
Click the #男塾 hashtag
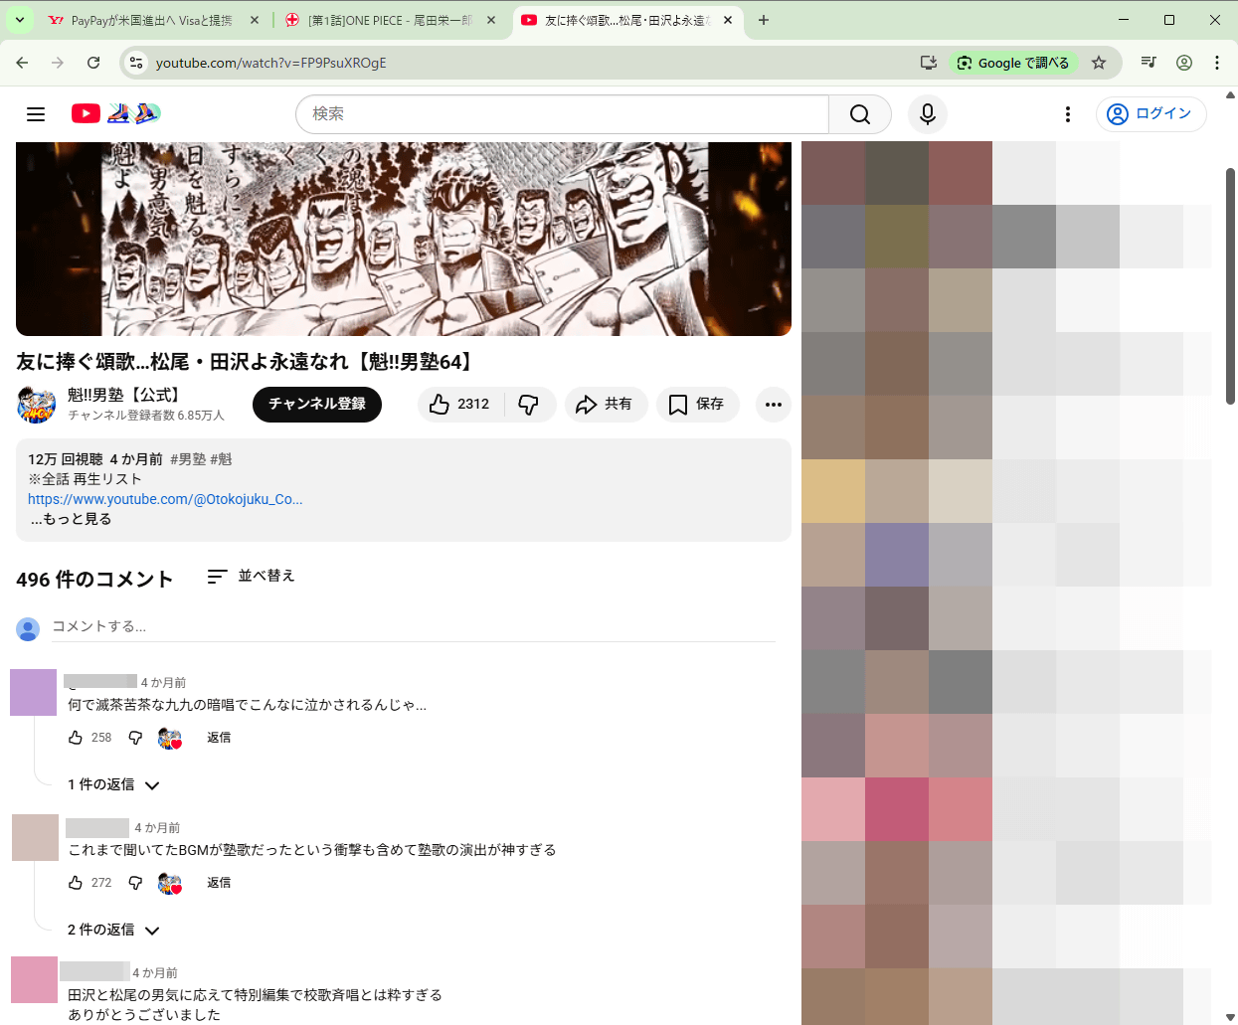188,459
